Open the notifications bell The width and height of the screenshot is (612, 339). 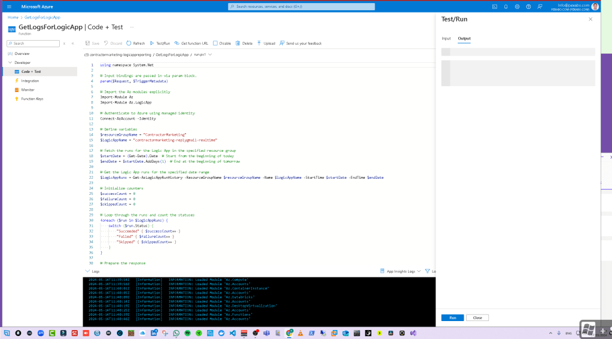point(506,7)
